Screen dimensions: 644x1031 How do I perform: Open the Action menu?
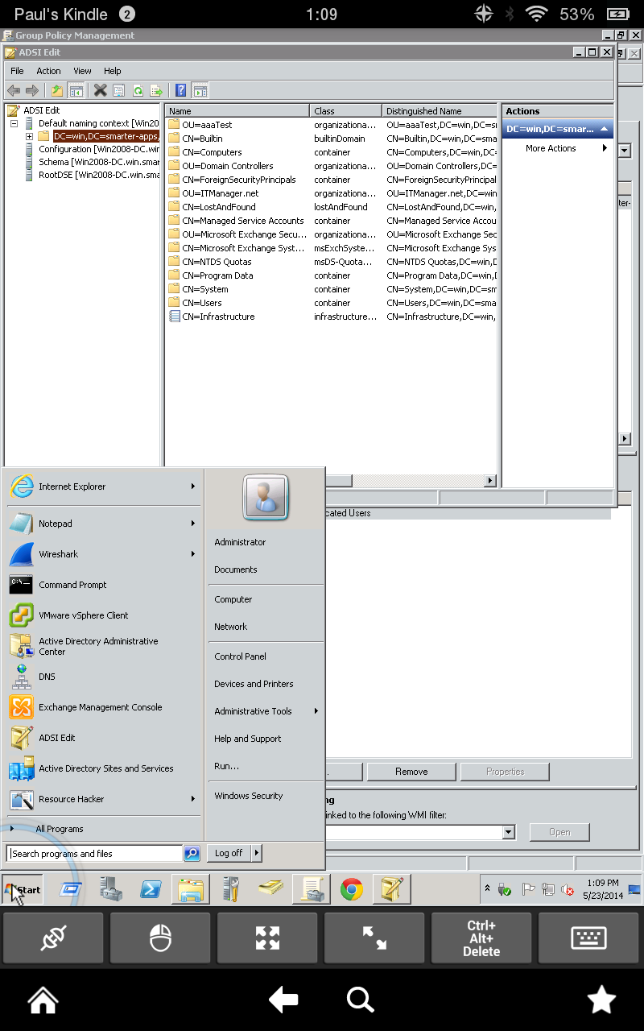tap(48, 71)
